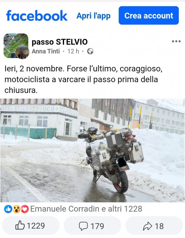Click the wow reaction emoji

tap(16, 209)
